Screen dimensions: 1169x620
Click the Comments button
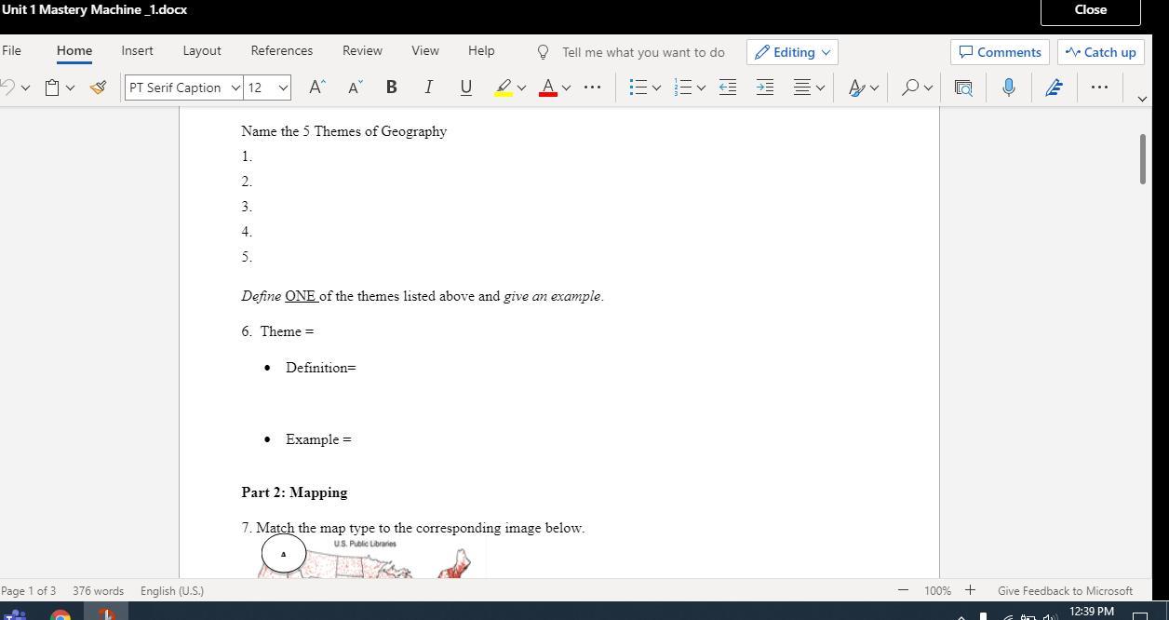click(1001, 52)
